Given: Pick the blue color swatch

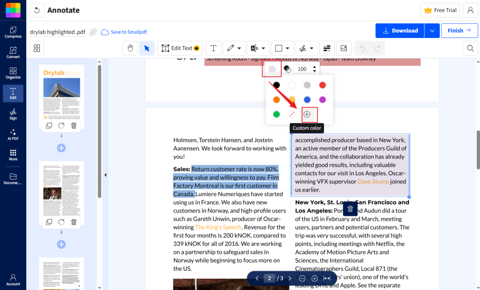Looking at the screenshot, I should 307,99.
